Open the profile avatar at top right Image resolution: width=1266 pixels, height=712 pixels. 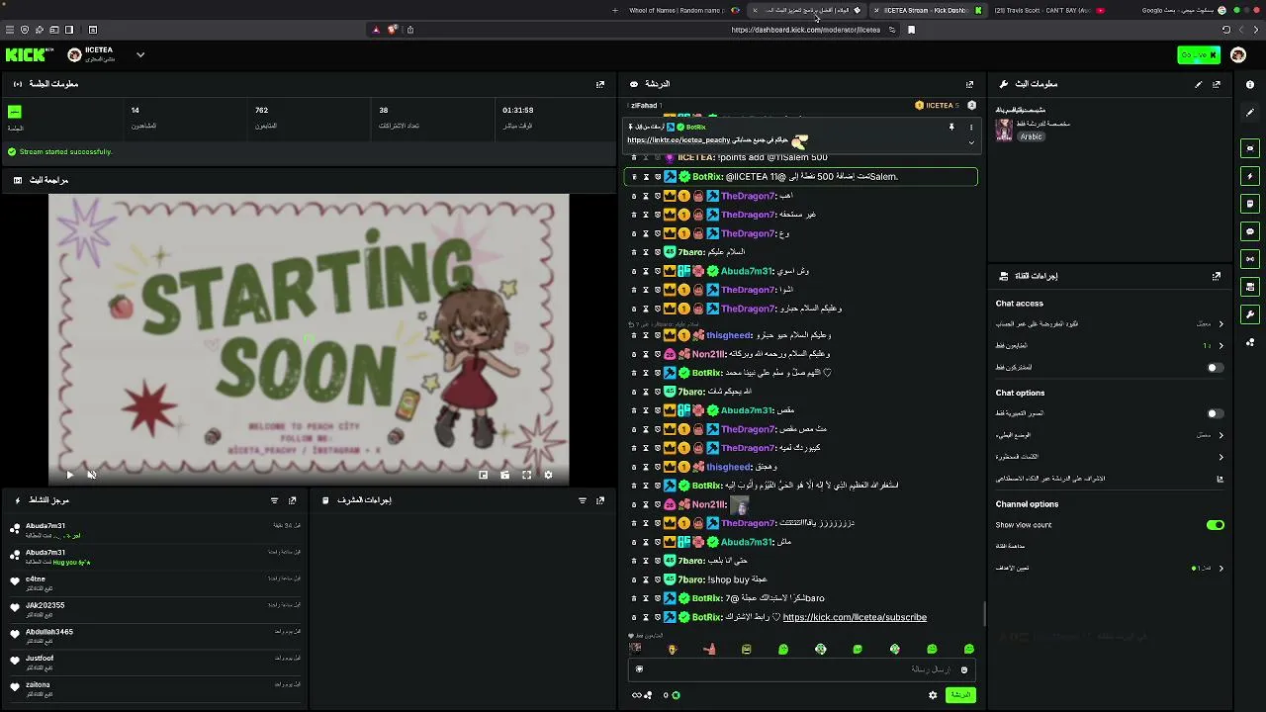[1238, 55]
